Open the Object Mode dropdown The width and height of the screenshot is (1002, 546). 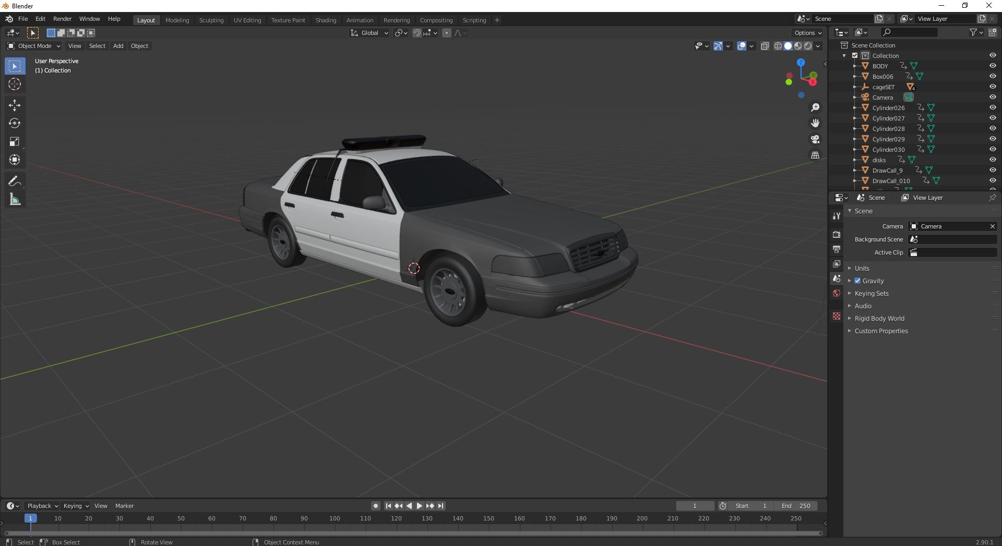[x=33, y=46]
